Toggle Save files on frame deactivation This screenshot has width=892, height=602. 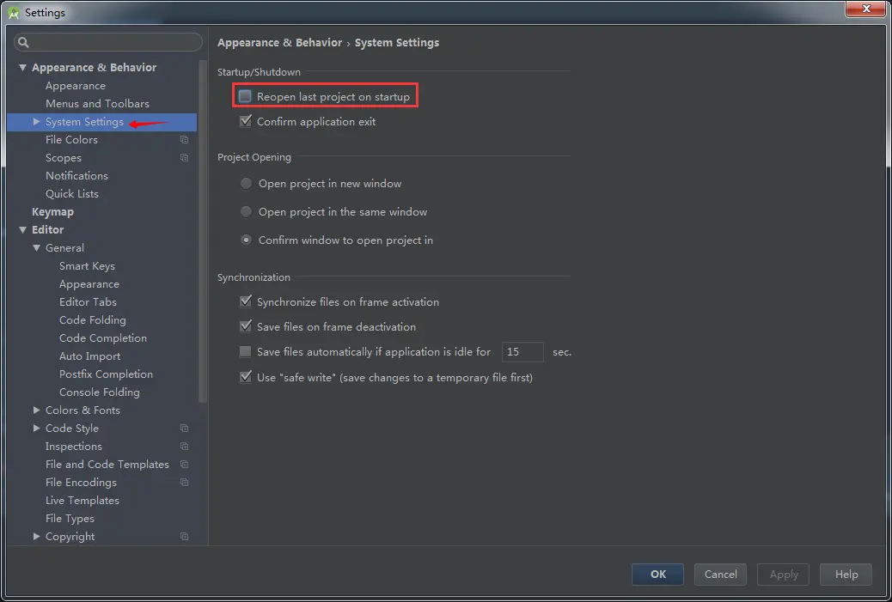pyautogui.click(x=245, y=326)
